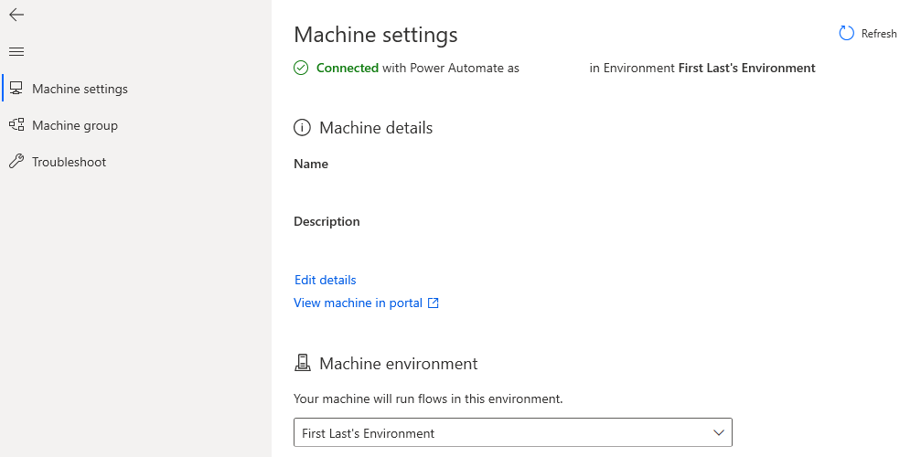Open the First Last's Environment combo box
Image resolution: width=921 pixels, height=457 pixels.
click(494, 432)
